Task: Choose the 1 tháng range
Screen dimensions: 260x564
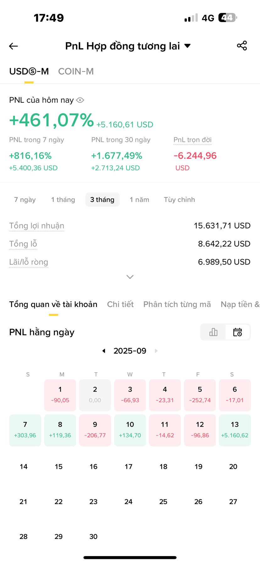Action: tap(63, 200)
